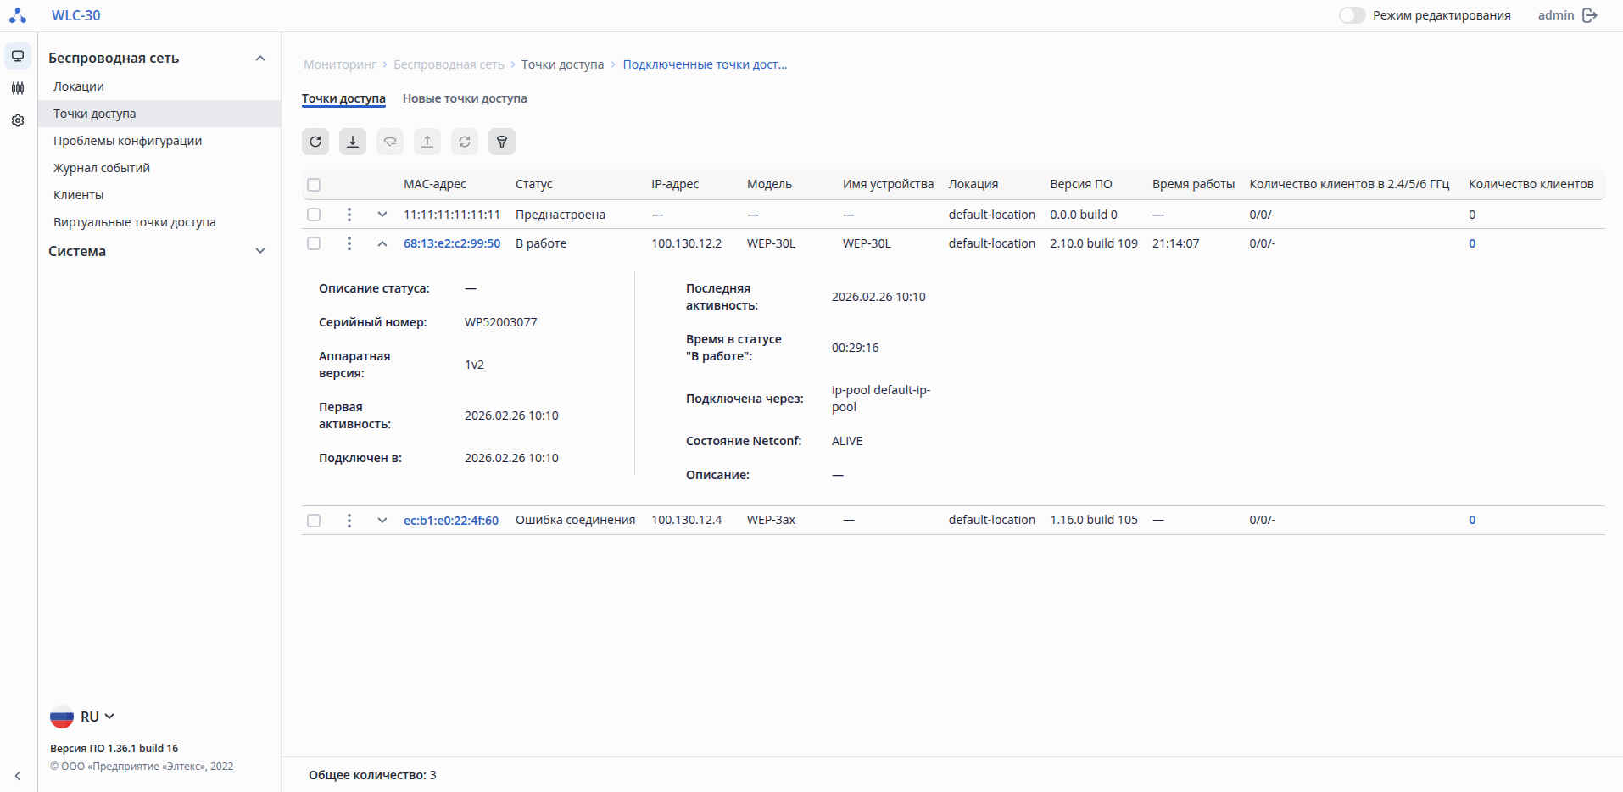Open the filter funnel icon

502,142
